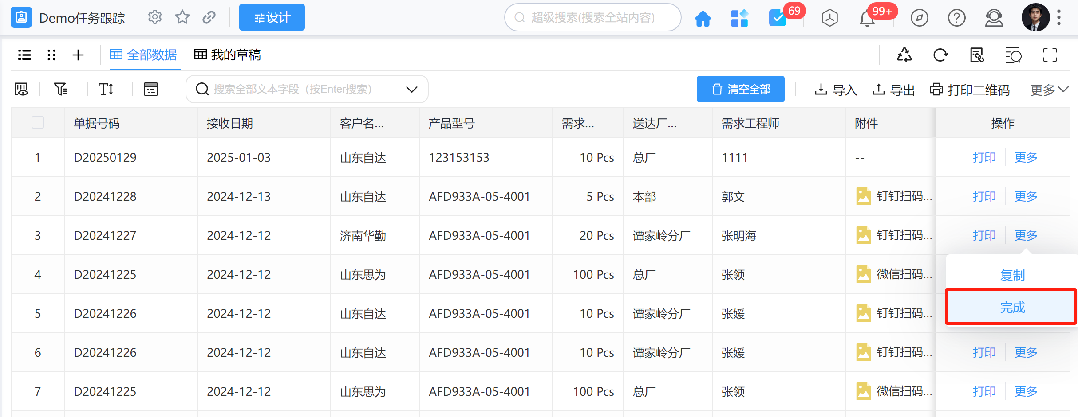Toggle the select-all checkbox in table header
1078x417 pixels.
point(38,122)
